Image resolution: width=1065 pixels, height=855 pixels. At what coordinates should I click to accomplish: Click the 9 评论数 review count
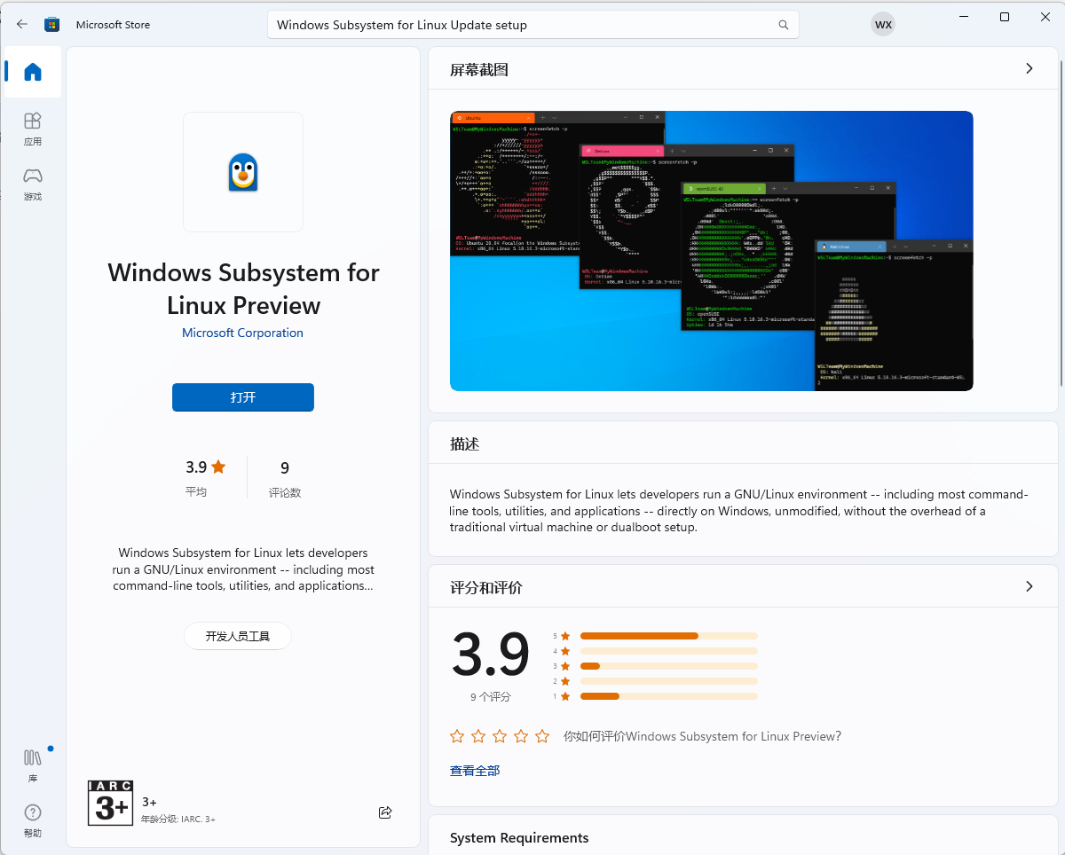tap(285, 478)
